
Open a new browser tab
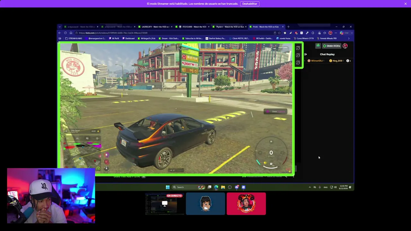click(288, 27)
